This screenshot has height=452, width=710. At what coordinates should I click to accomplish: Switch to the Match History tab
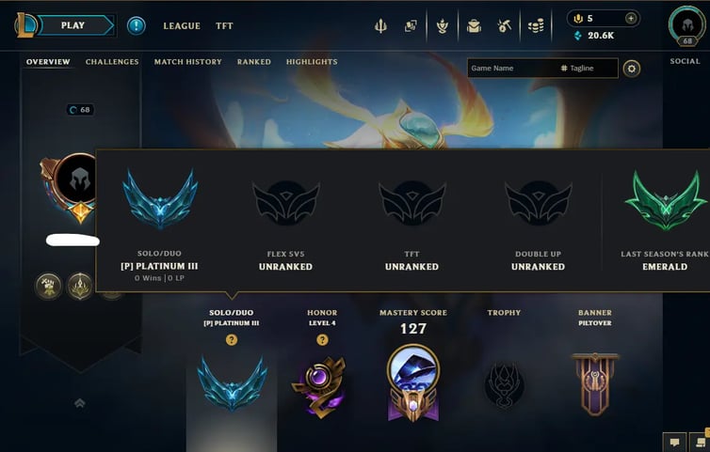tap(188, 62)
